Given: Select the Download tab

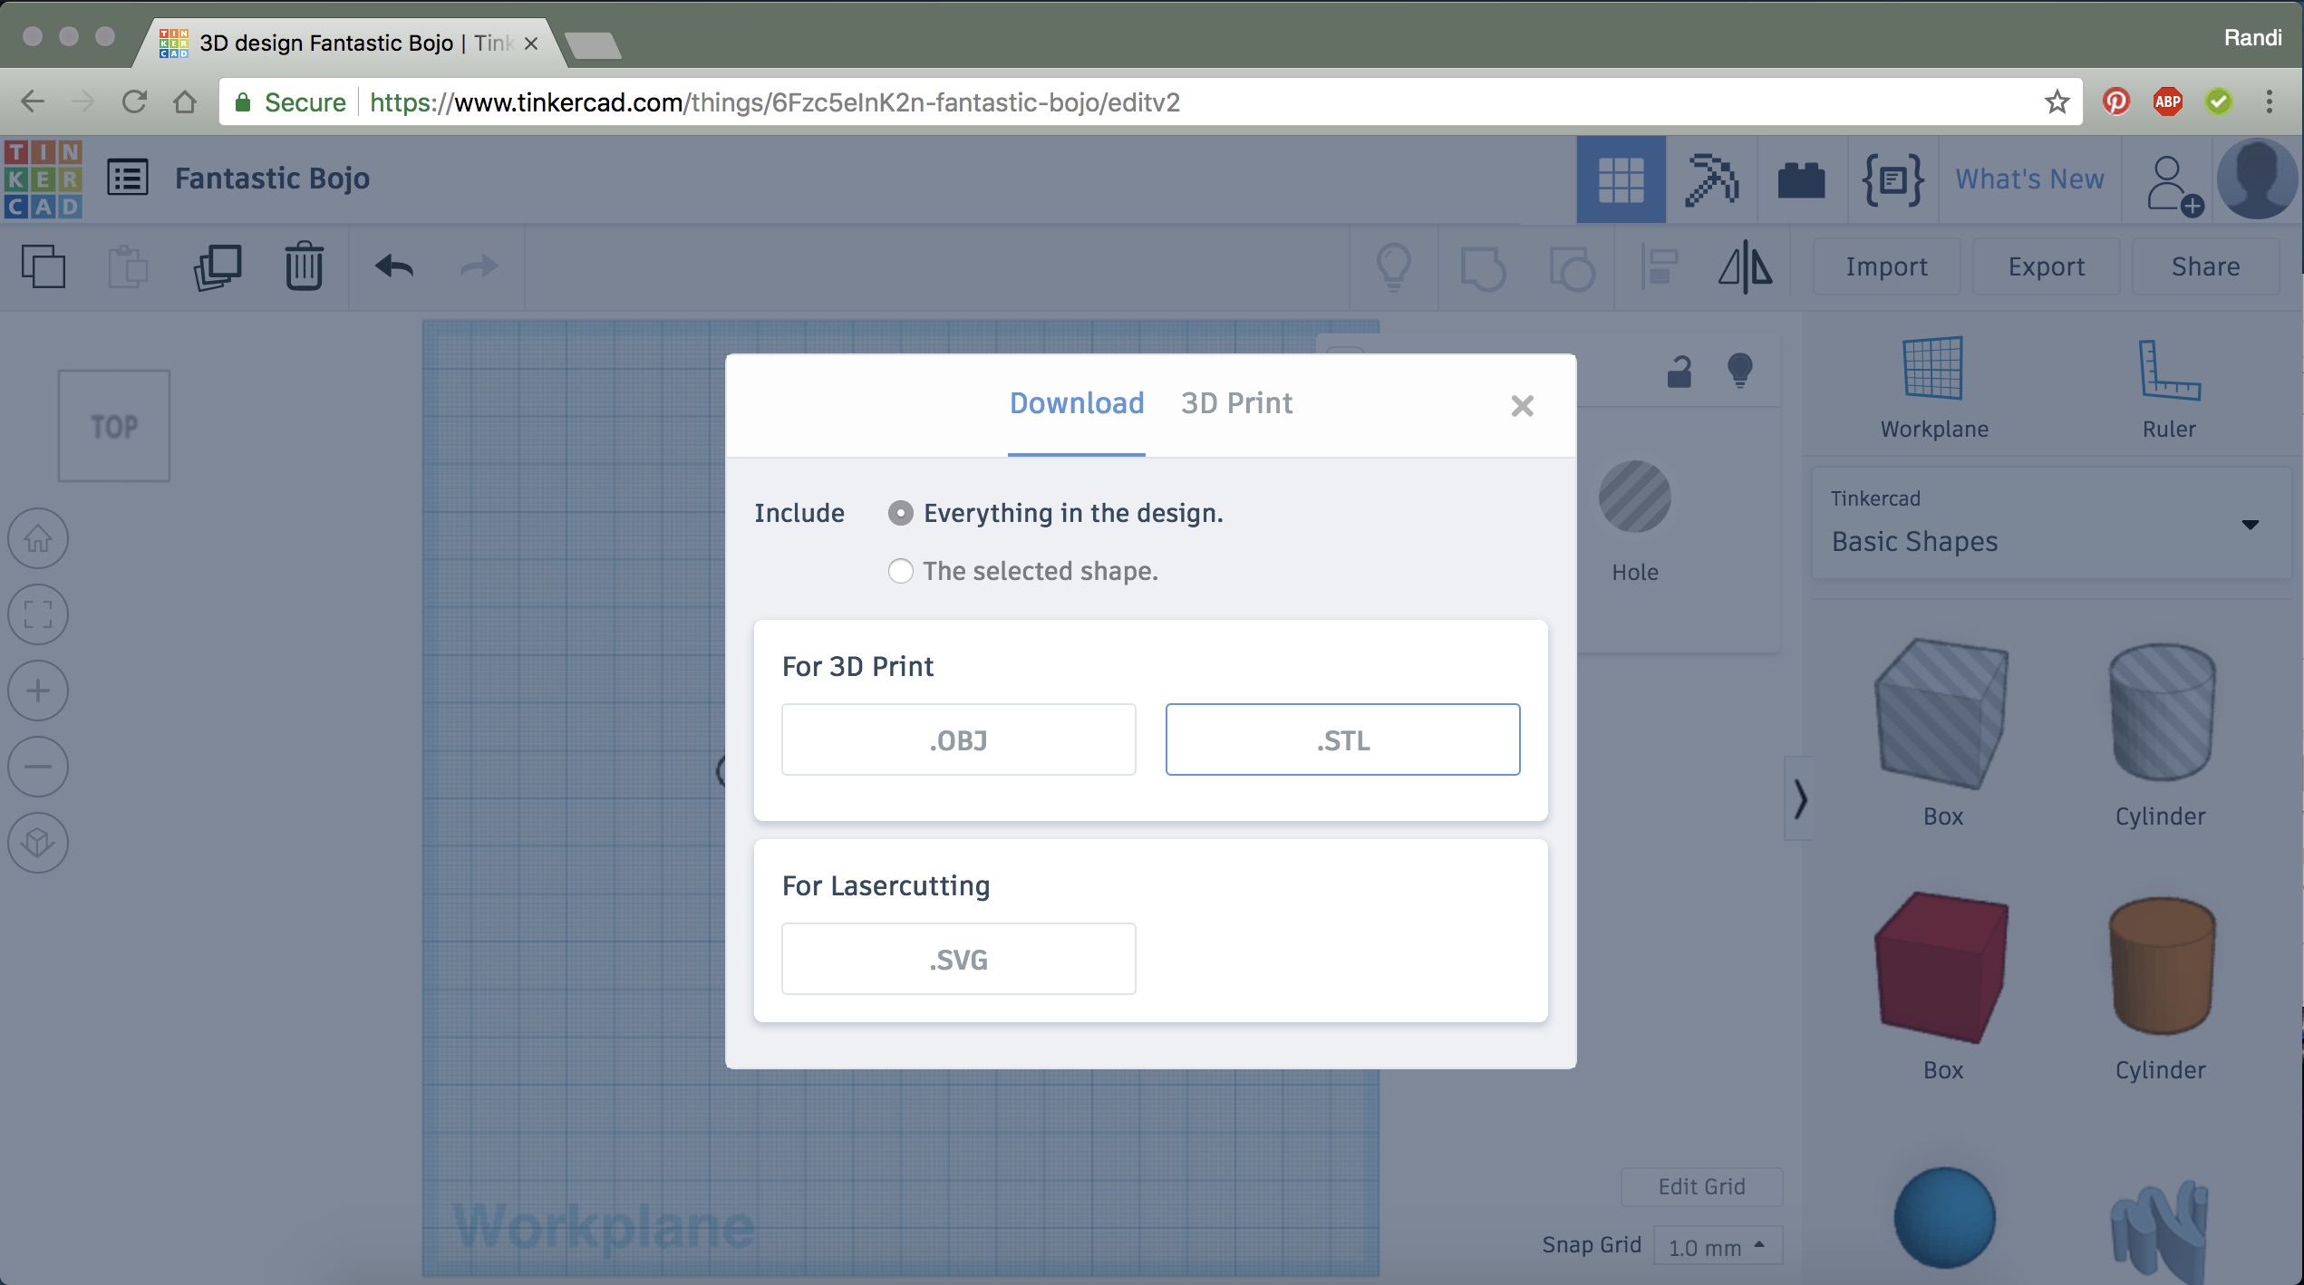Looking at the screenshot, I should click(x=1076, y=403).
